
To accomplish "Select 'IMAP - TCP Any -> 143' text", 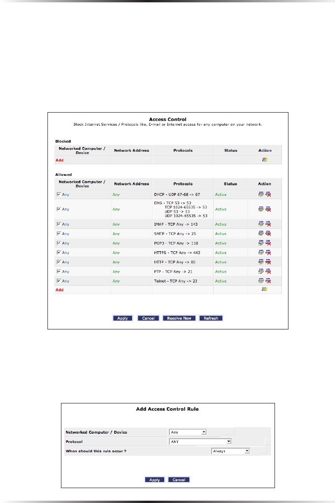I will (176, 224).
